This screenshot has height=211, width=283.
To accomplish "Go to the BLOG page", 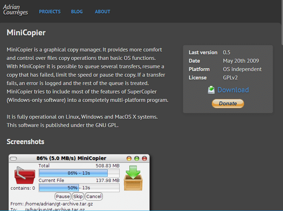I will coord(77,12).
